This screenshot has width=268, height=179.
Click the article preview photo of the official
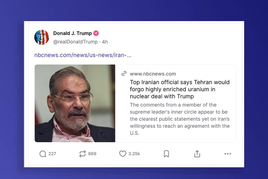[x=74, y=103]
